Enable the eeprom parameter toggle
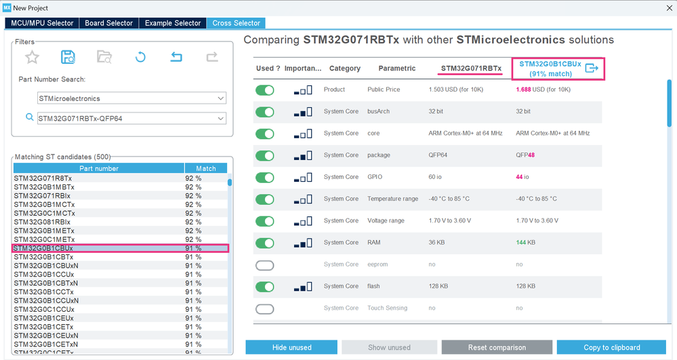Image resolution: width=677 pixels, height=360 pixels. (x=265, y=265)
